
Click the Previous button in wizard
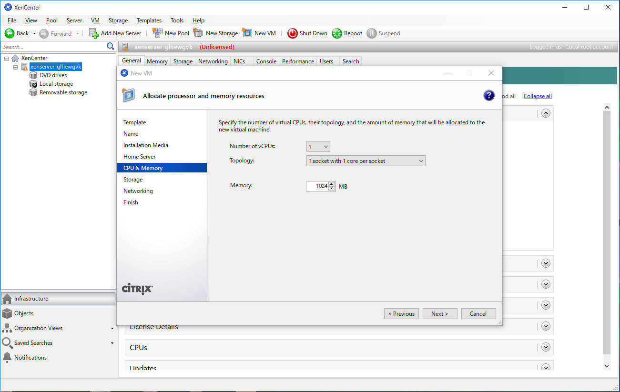point(401,313)
